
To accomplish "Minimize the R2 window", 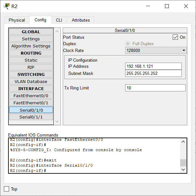I will (x=148, y=6).
